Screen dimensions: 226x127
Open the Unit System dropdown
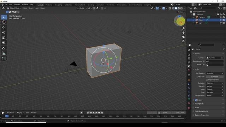215,73
